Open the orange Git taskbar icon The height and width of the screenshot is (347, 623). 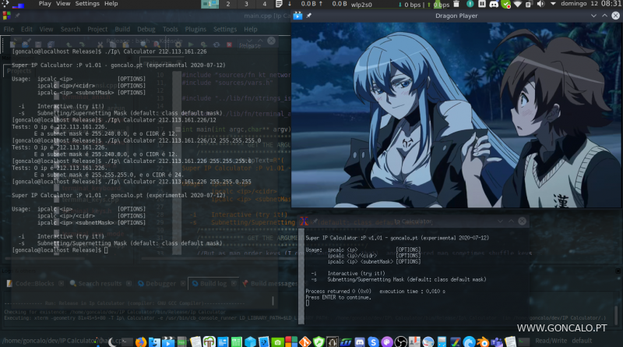pos(304,342)
